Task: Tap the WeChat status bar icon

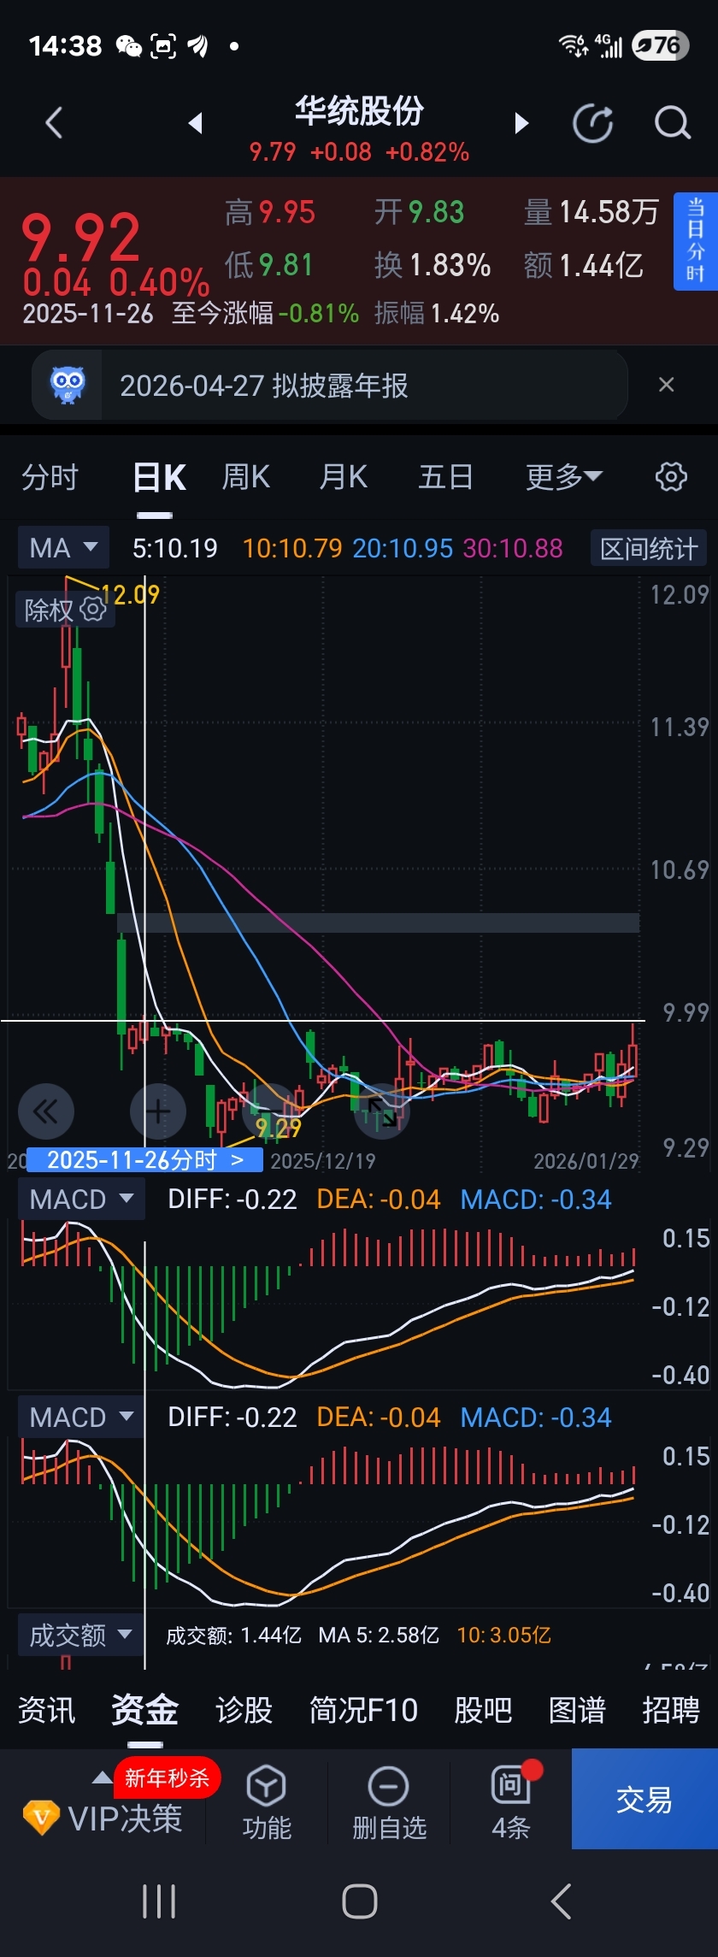Action: (128, 46)
